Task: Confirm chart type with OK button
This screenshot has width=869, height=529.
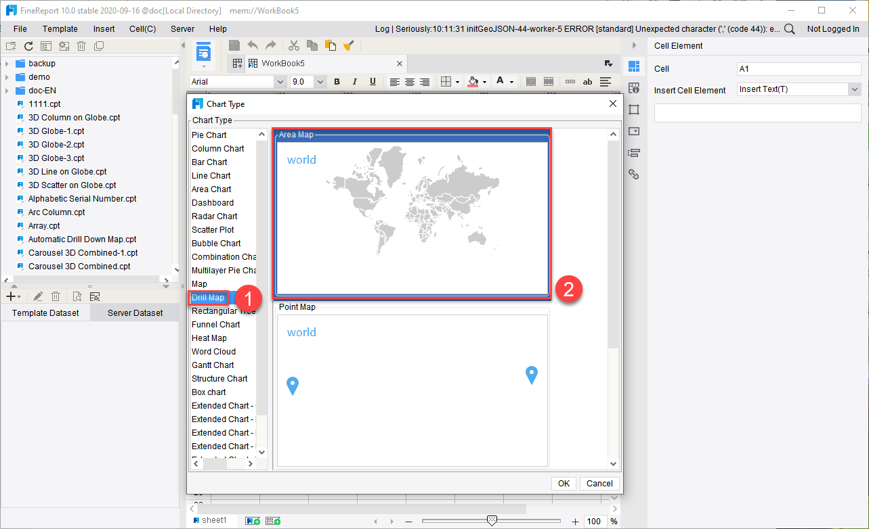Action: pos(564,483)
